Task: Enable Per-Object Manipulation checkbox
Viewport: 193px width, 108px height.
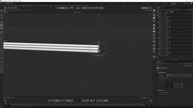Action: point(169,92)
